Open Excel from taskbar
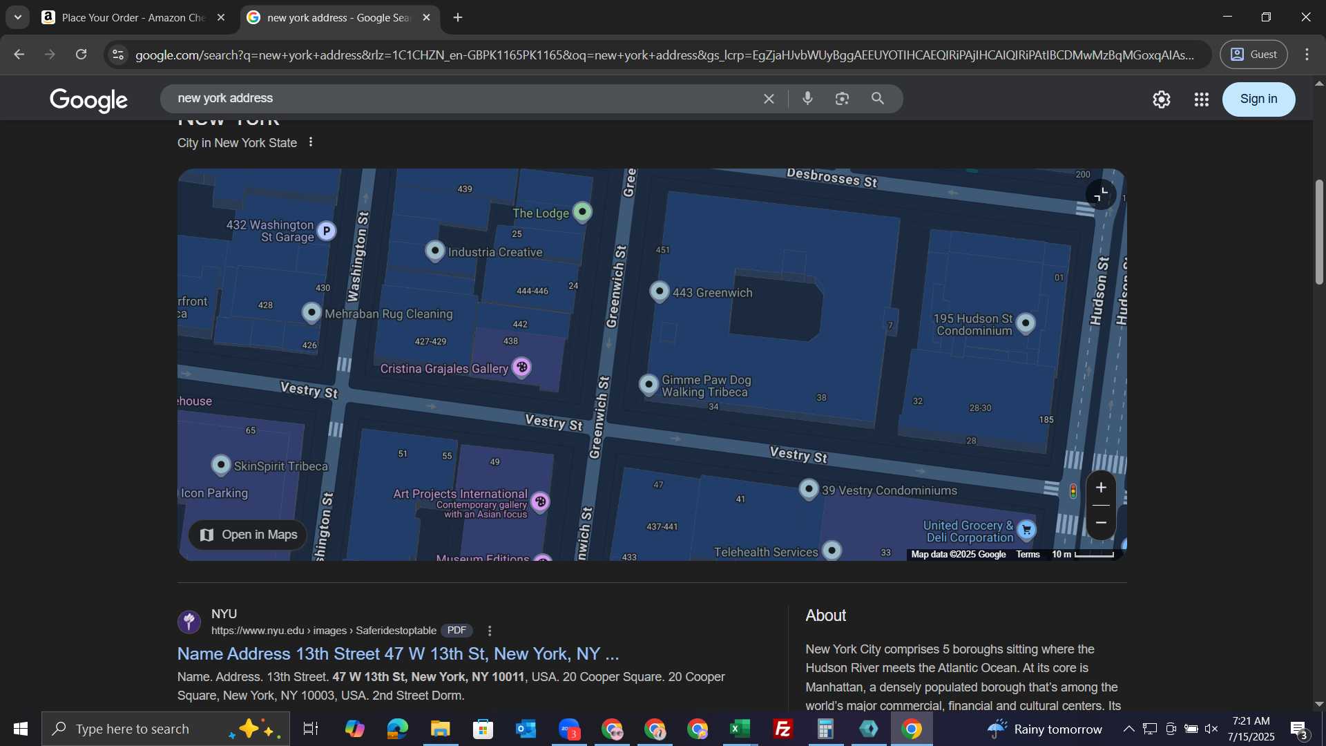The width and height of the screenshot is (1326, 746). coord(740,729)
